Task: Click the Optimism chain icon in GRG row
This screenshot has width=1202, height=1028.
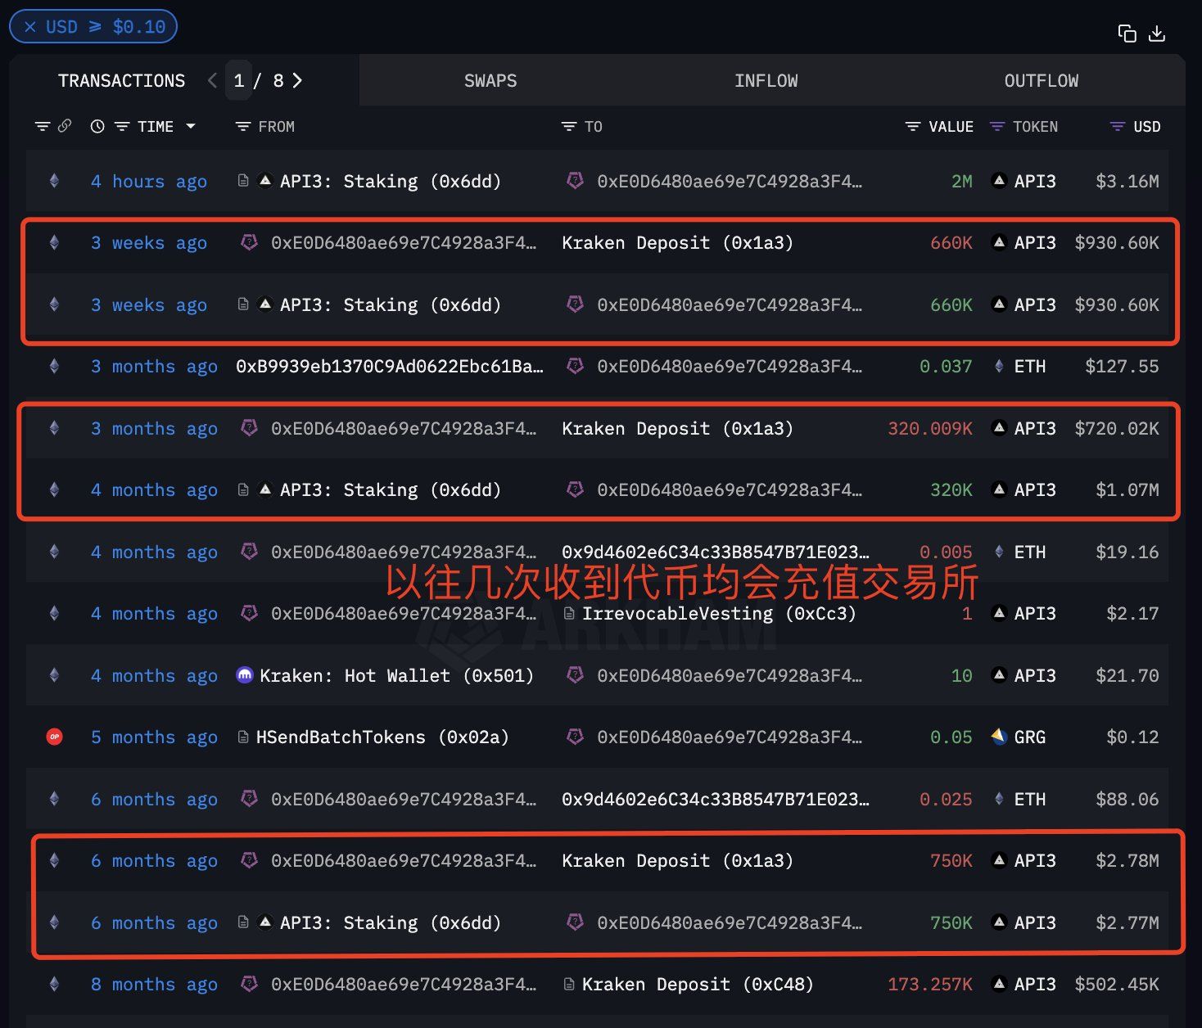Action: coord(55,737)
